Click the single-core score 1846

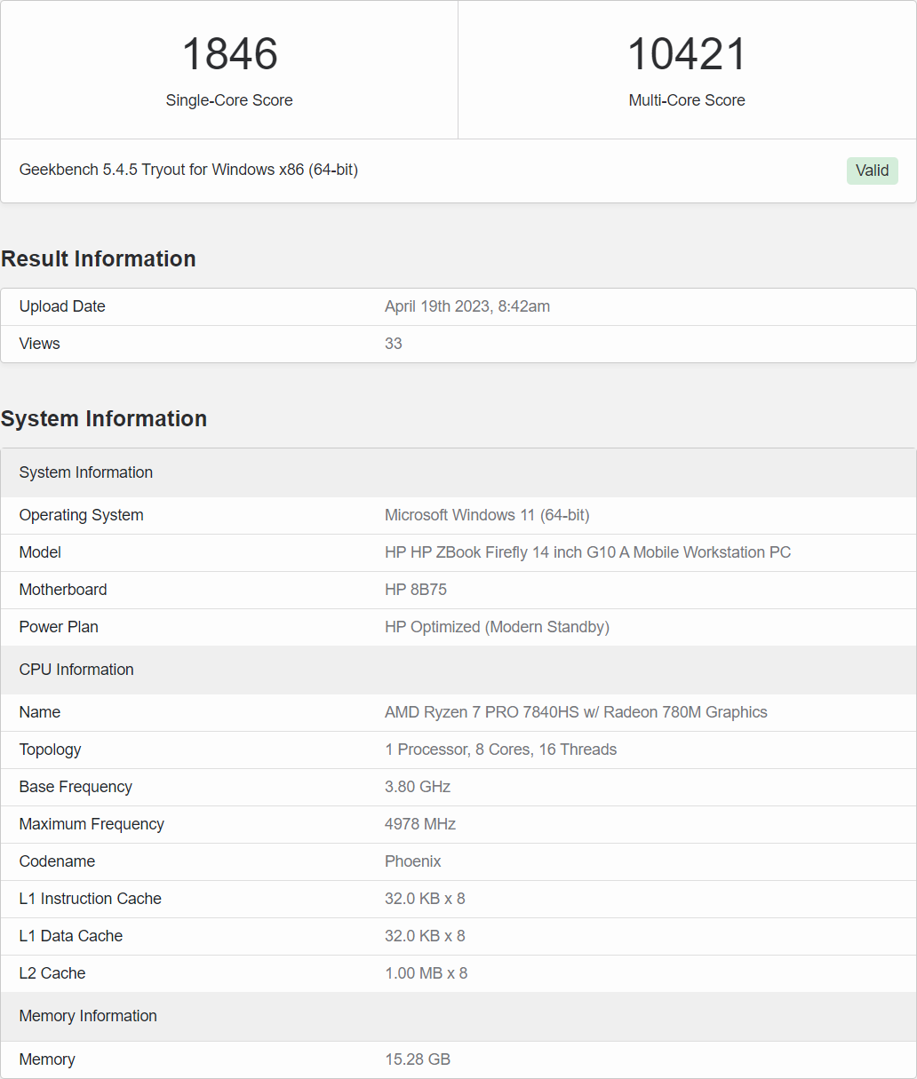click(x=229, y=54)
